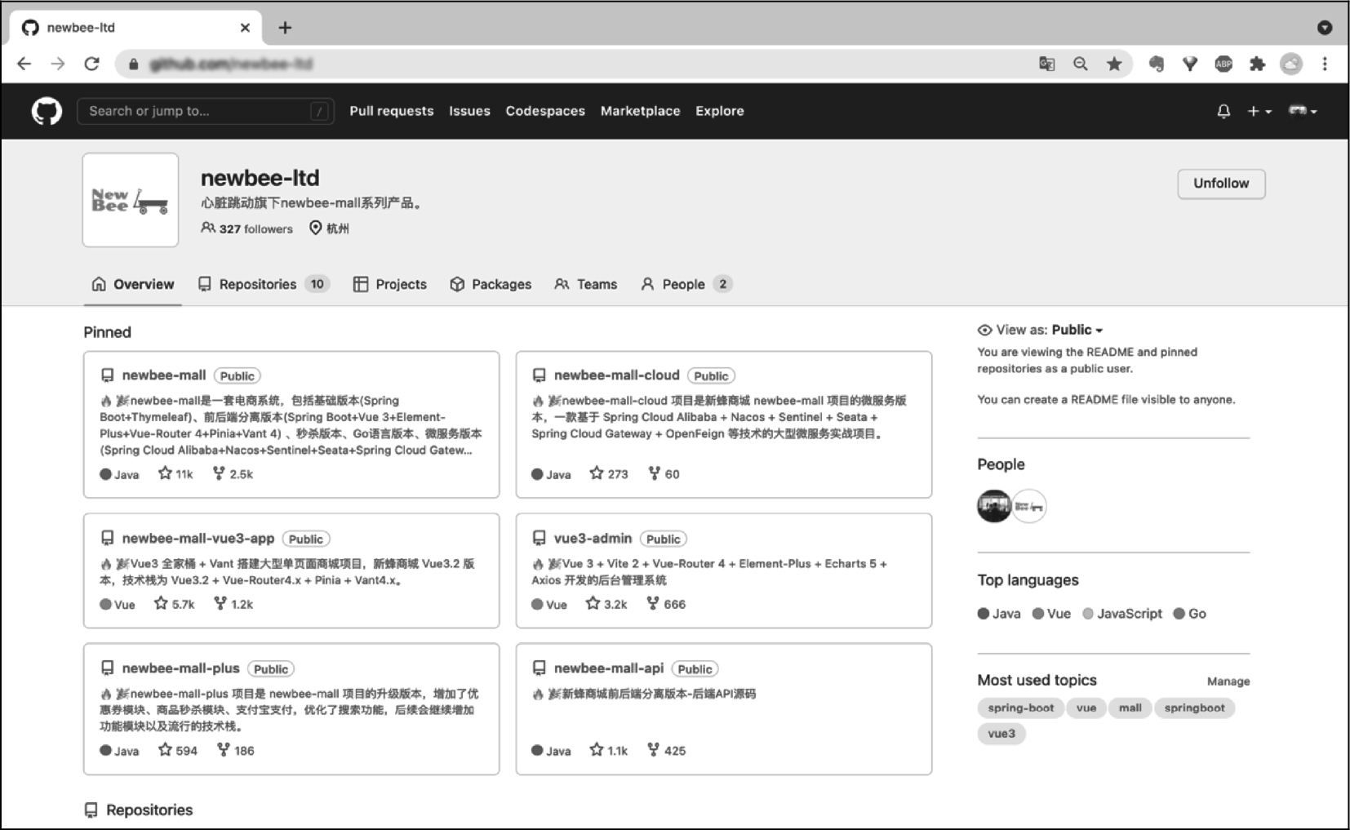Image resolution: width=1350 pixels, height=830 pixels.
Task: Click first member avatar under People
Action: [994, 506]
